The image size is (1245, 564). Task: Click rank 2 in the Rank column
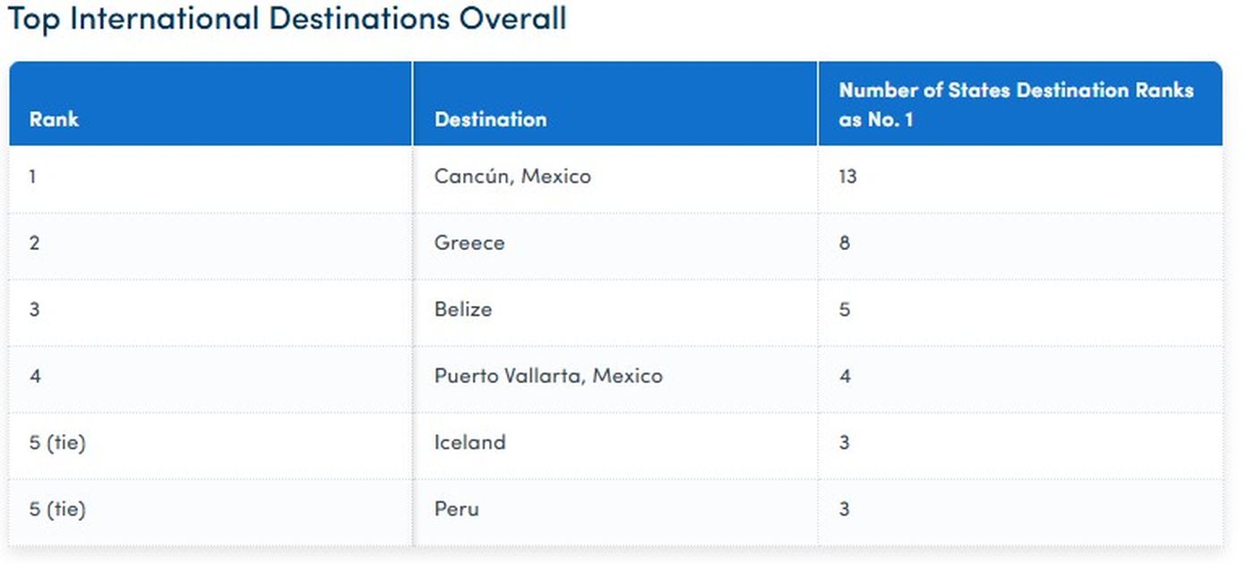click(x=34, y=243)
